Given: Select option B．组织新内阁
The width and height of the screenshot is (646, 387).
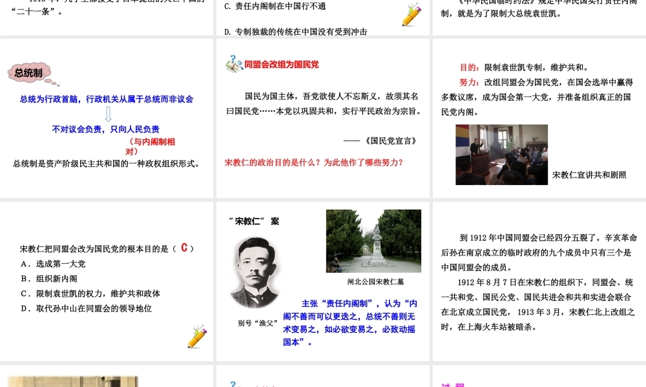Looking at the screenshot, I should click(49, 279).
